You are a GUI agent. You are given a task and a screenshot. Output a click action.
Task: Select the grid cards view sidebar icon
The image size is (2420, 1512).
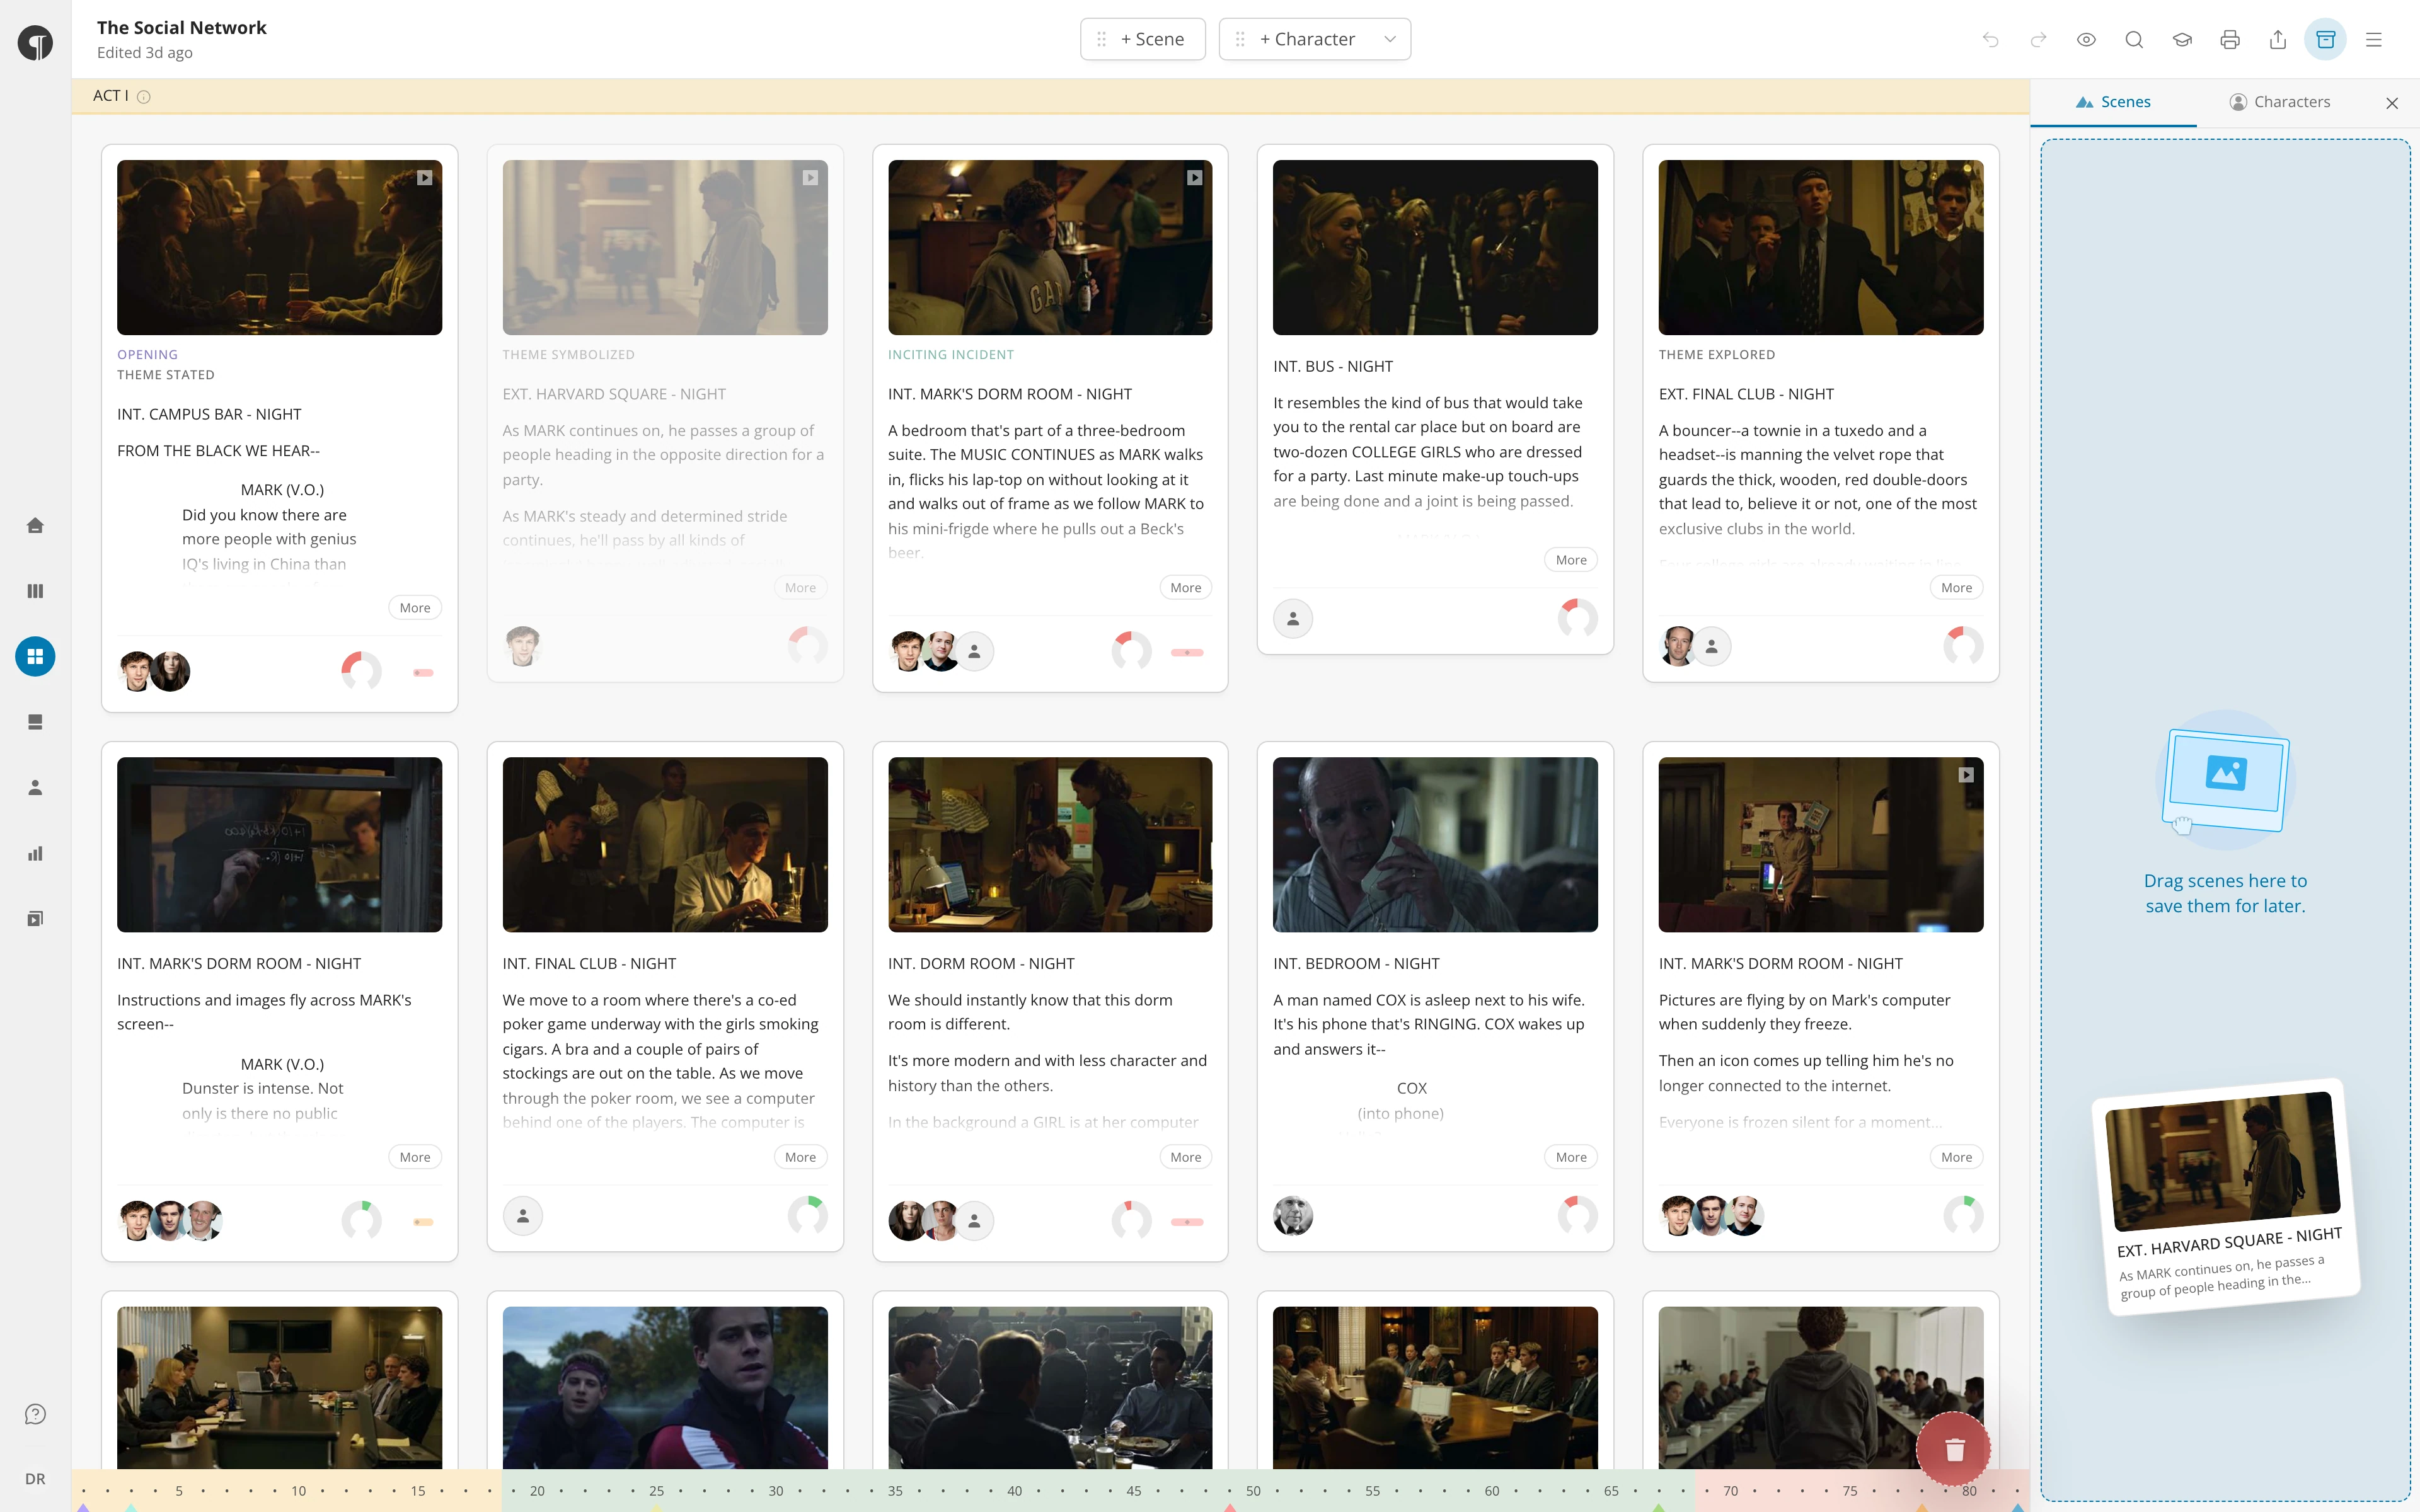[35, 657]
